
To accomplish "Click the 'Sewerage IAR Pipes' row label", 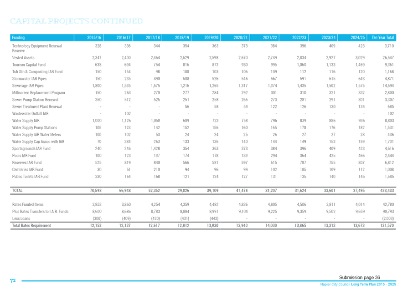I will pyautogui.click(x=28, y=86).
